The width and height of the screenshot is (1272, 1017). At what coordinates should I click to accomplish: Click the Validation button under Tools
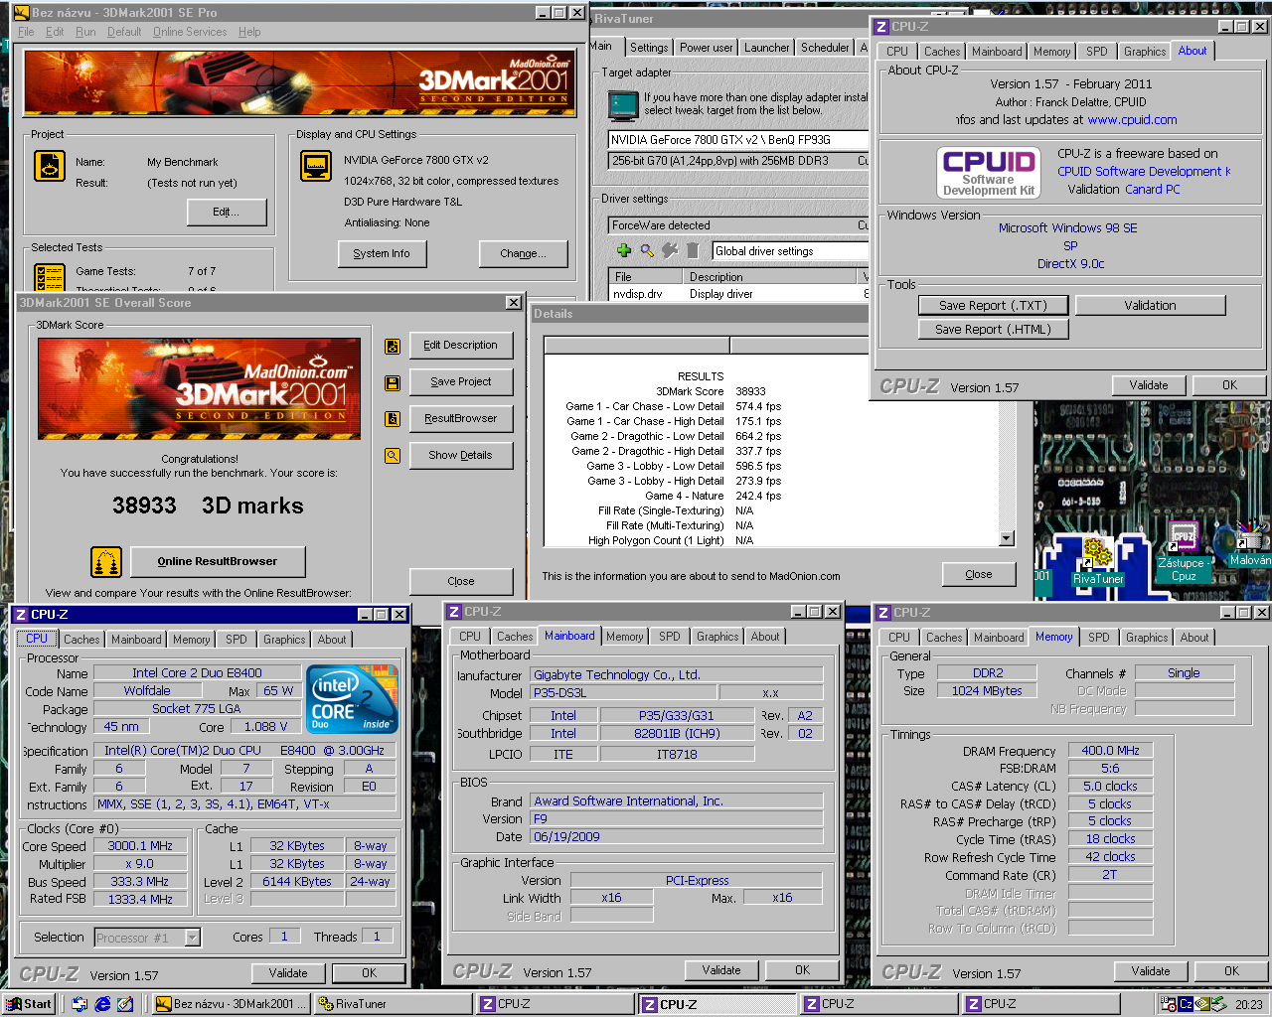click(x=1150, y=306)
